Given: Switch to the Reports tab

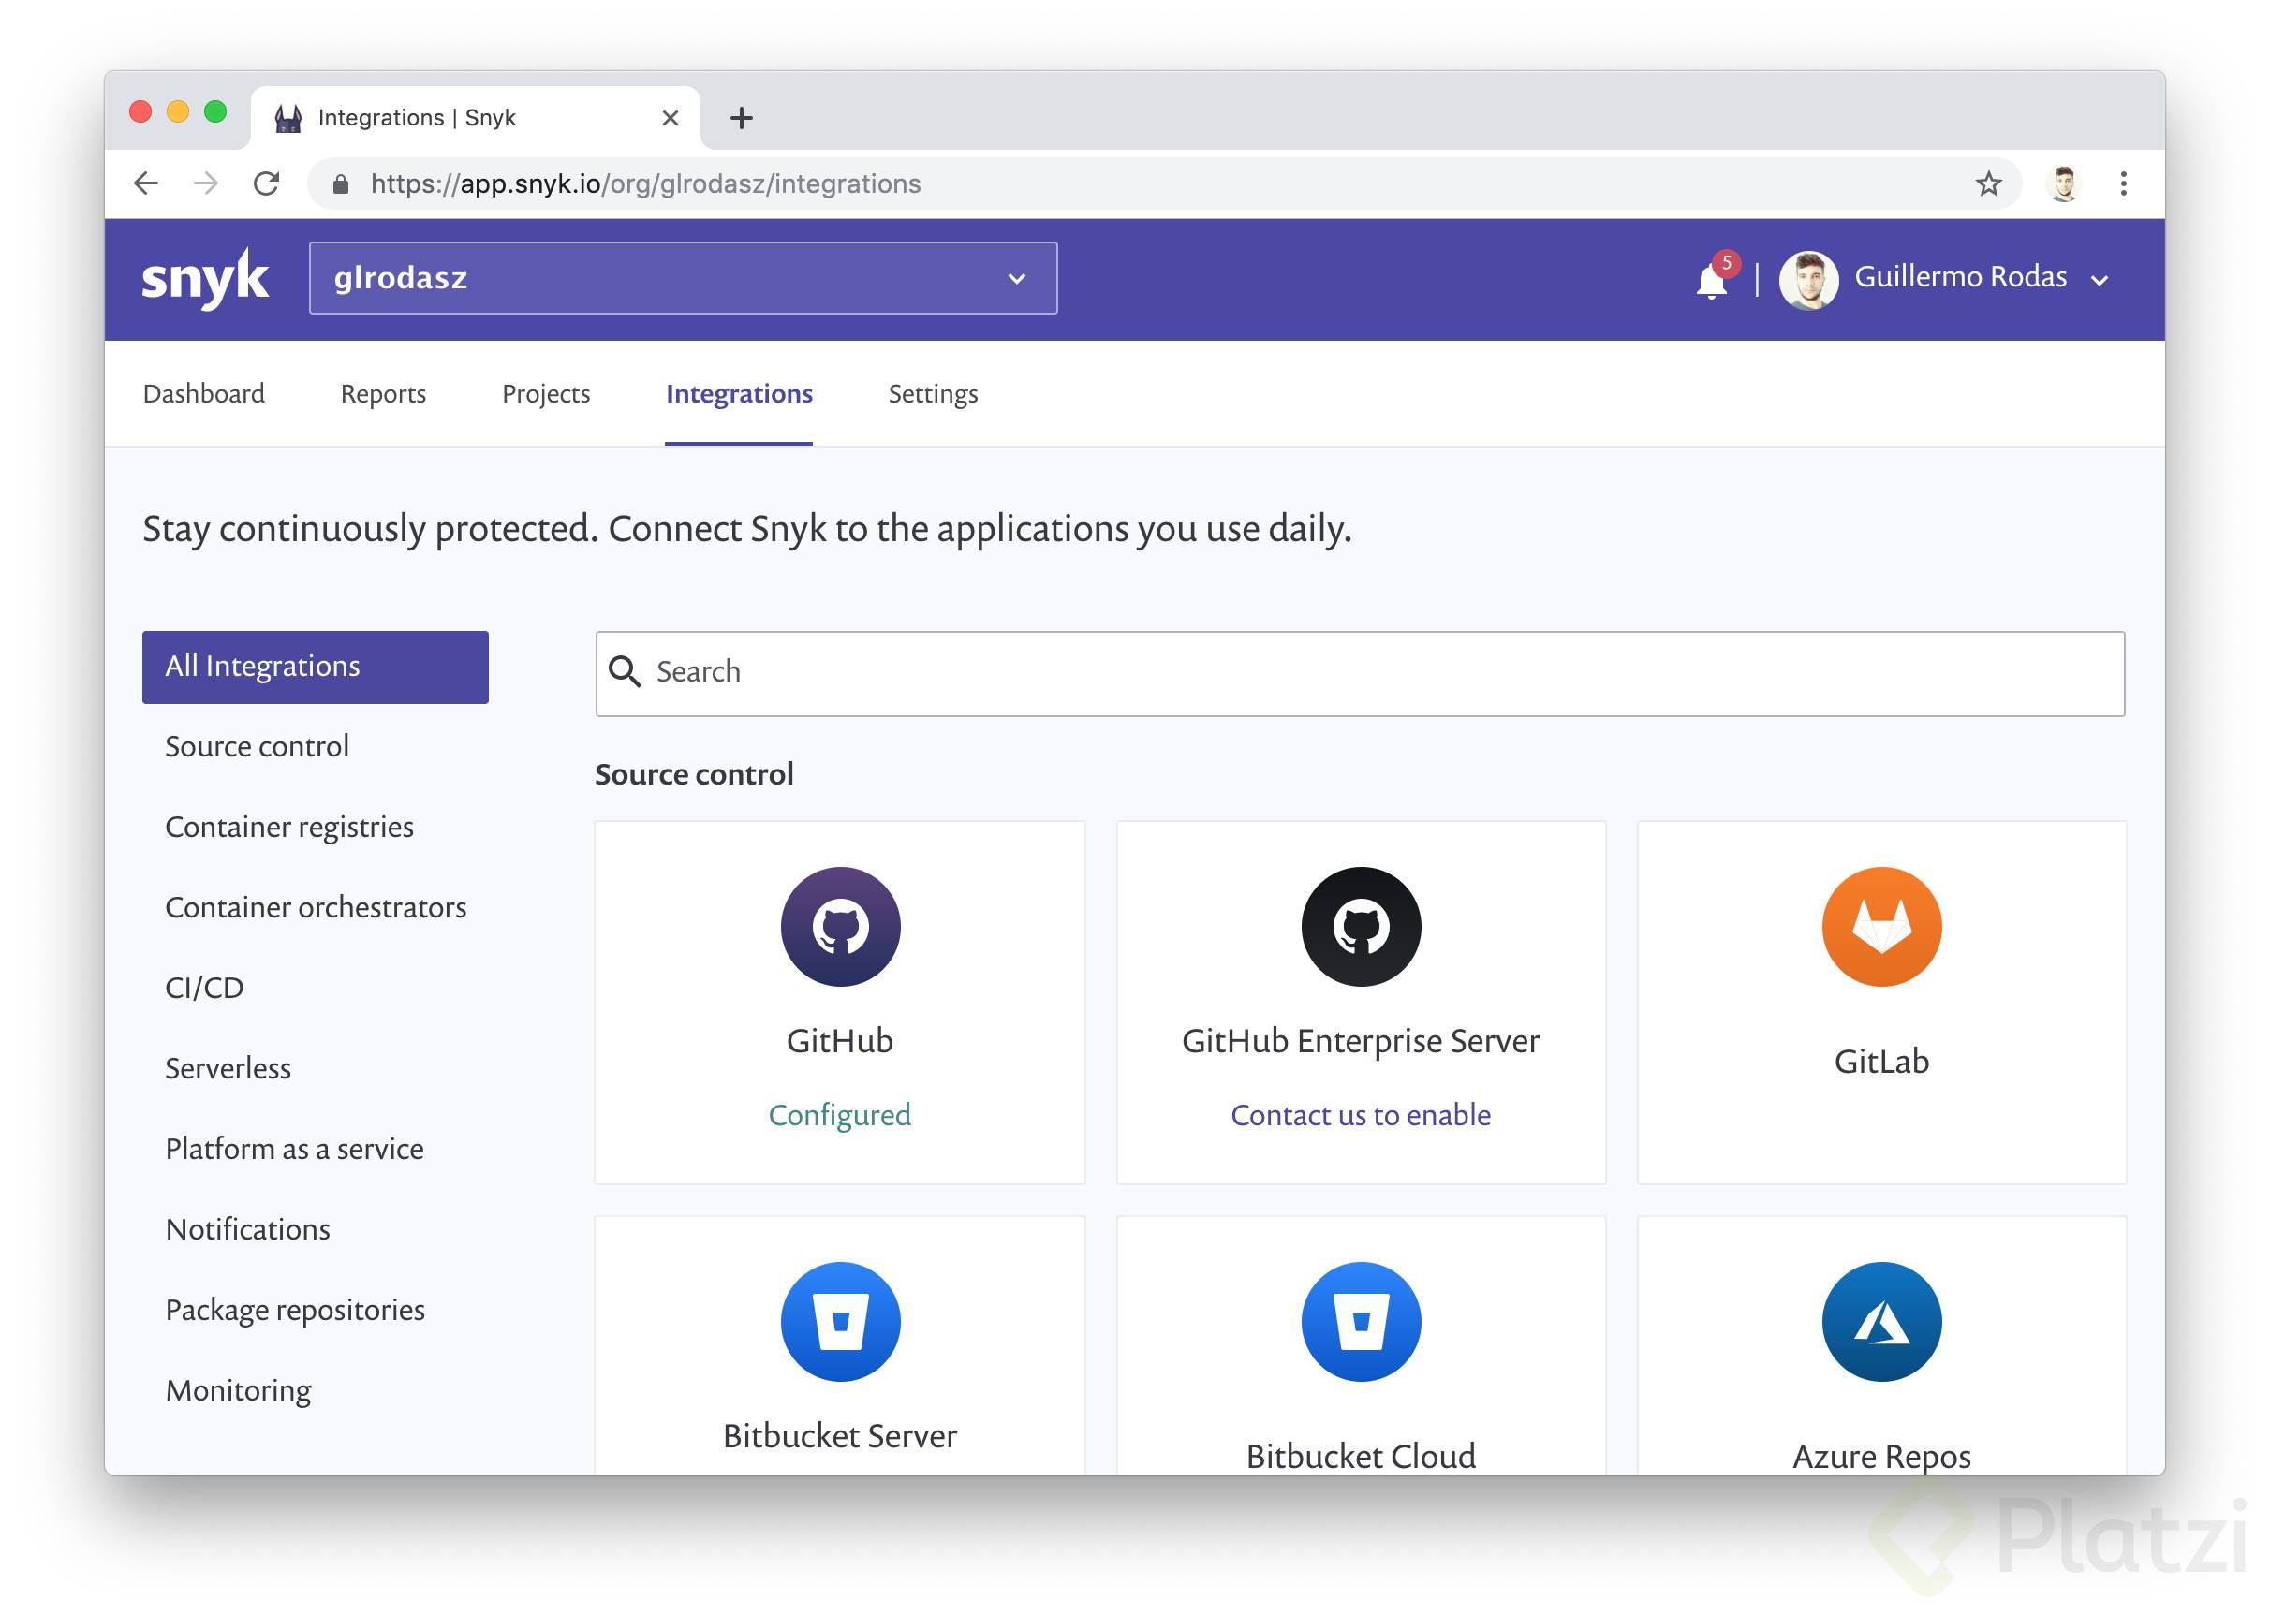Looking at the screenshot, I should point(383,393).
